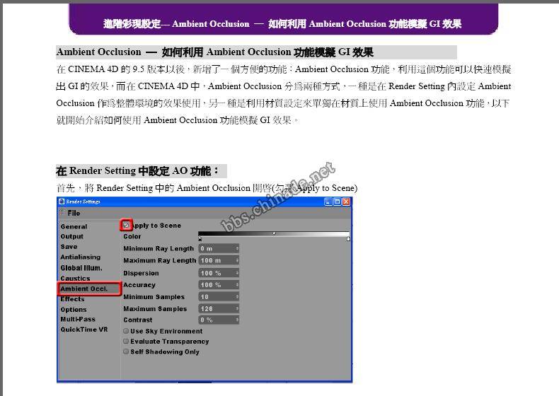Click the Render Settings title bar icon
Screen dimensions: 559x396
click(62, 202)
